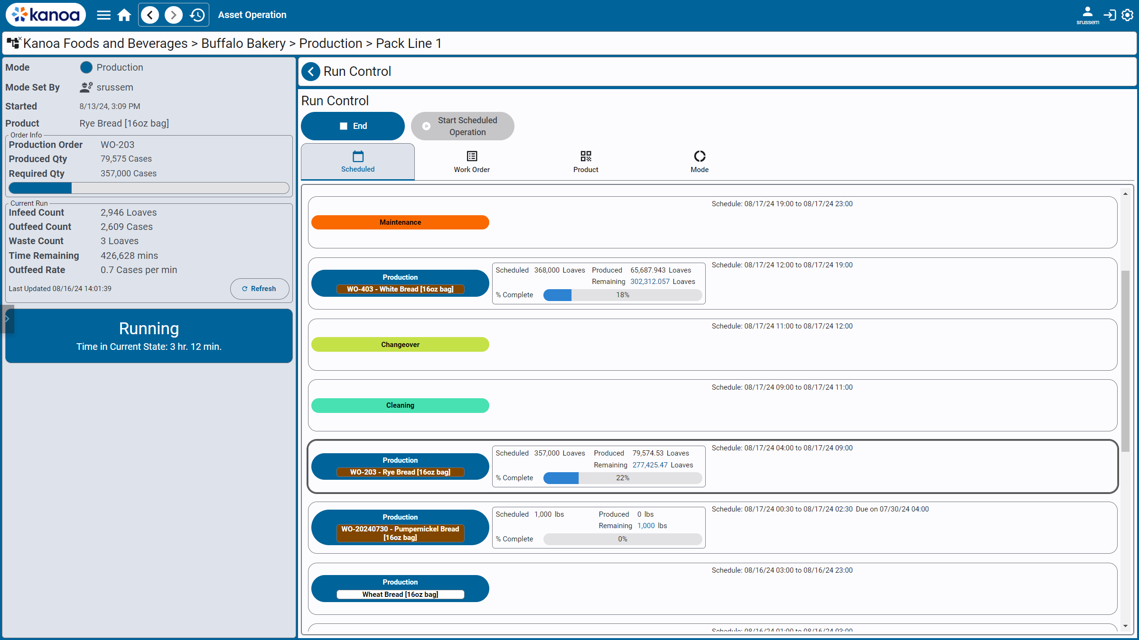This screenshot has height=640, width=1139.
Task: Select WO-403 White Bread scheduled production
Action: tap(400, 283)
